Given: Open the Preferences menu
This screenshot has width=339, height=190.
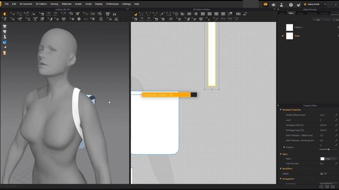Looking at the screenshot, I should [x=112, y=4].
